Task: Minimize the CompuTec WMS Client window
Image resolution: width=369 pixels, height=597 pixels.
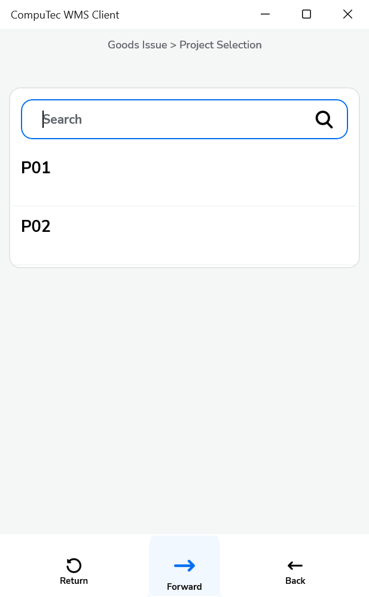Action: pyautogui.click(x=265, y=14)
